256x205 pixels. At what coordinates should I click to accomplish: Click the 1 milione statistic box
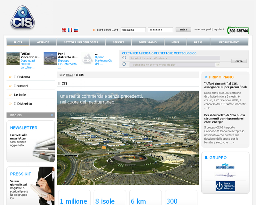pyautogui.click(x=74, y=198)
